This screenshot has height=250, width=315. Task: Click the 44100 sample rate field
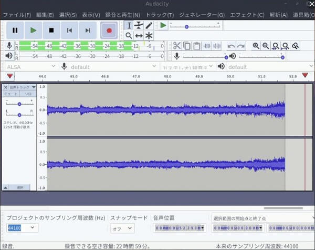15,228
